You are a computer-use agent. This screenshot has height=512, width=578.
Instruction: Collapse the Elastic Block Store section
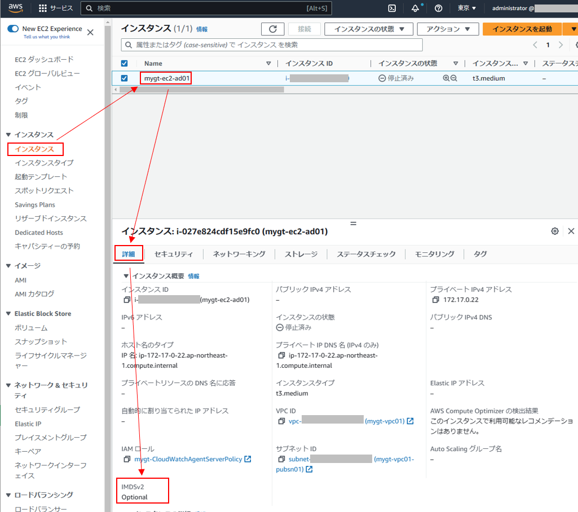(x=8, y=314)
